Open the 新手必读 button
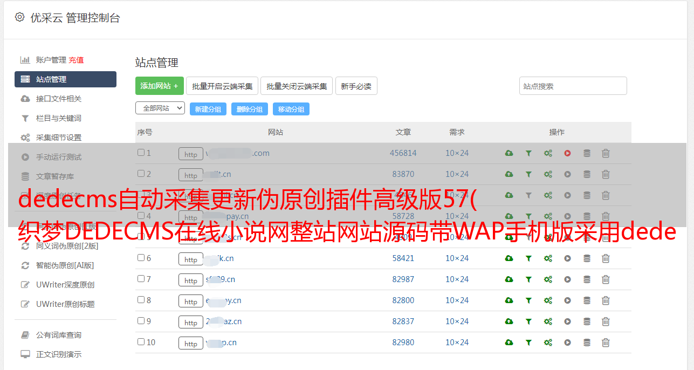The image size is (694, 370). click(x=356, y=86)
